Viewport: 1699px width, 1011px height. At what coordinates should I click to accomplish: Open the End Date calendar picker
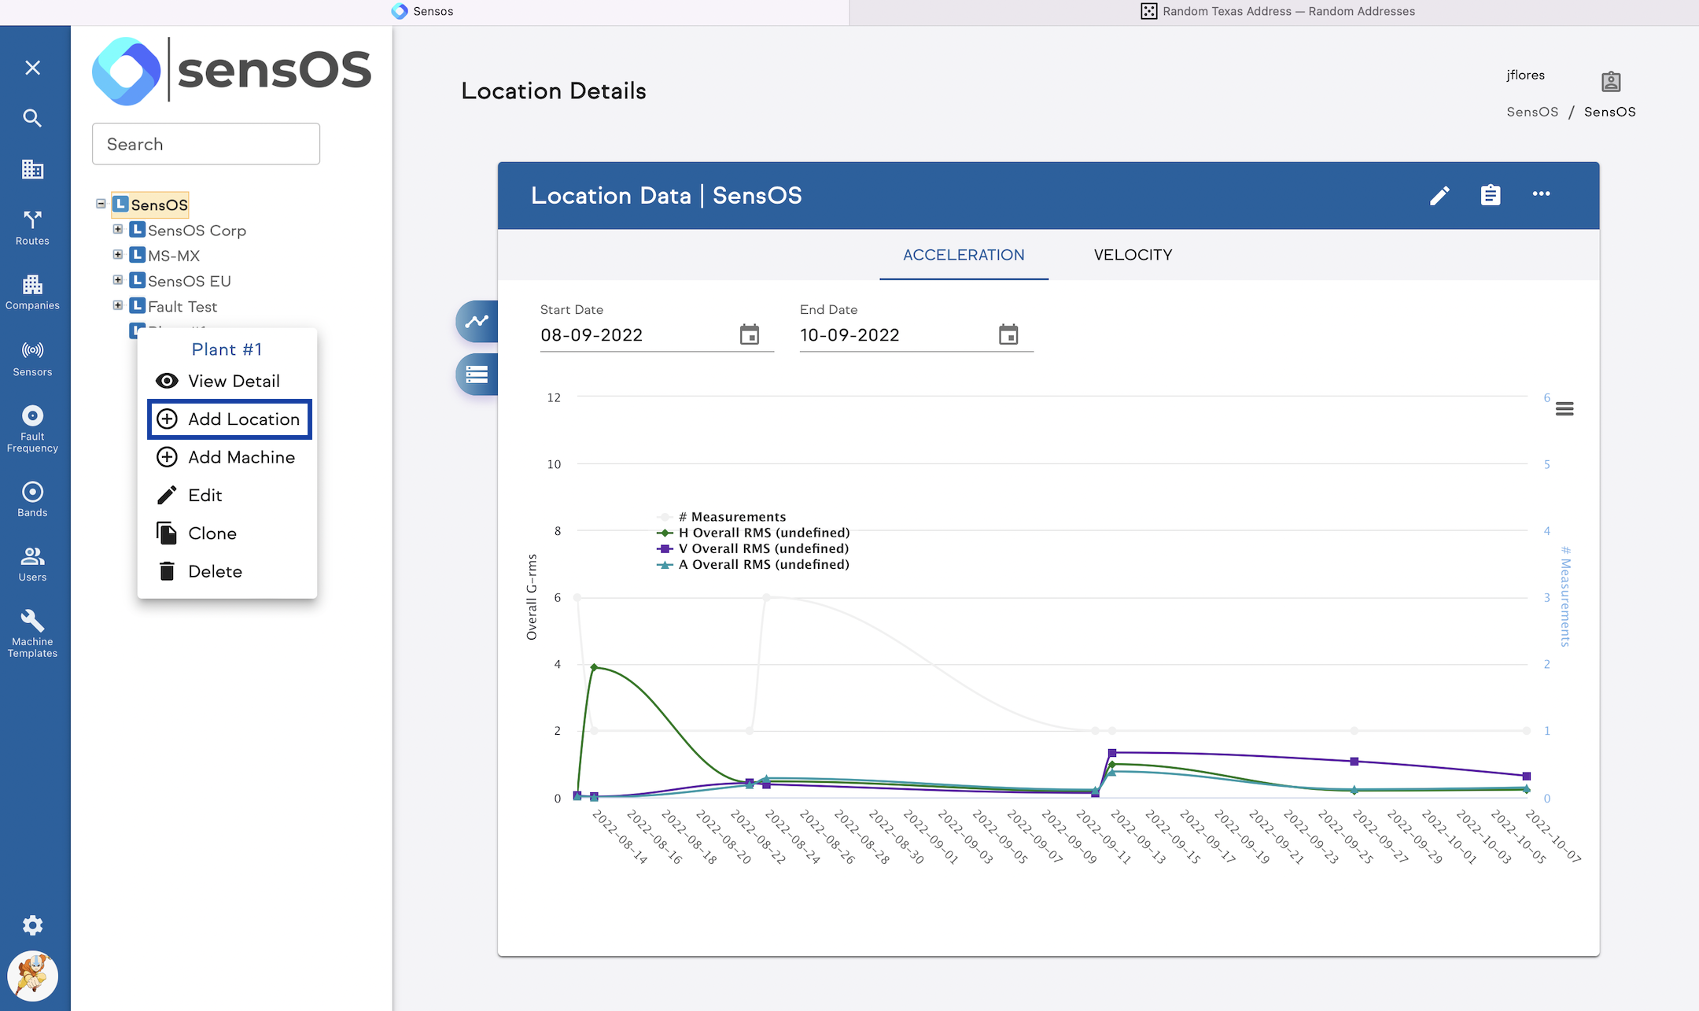[1008, 334]
